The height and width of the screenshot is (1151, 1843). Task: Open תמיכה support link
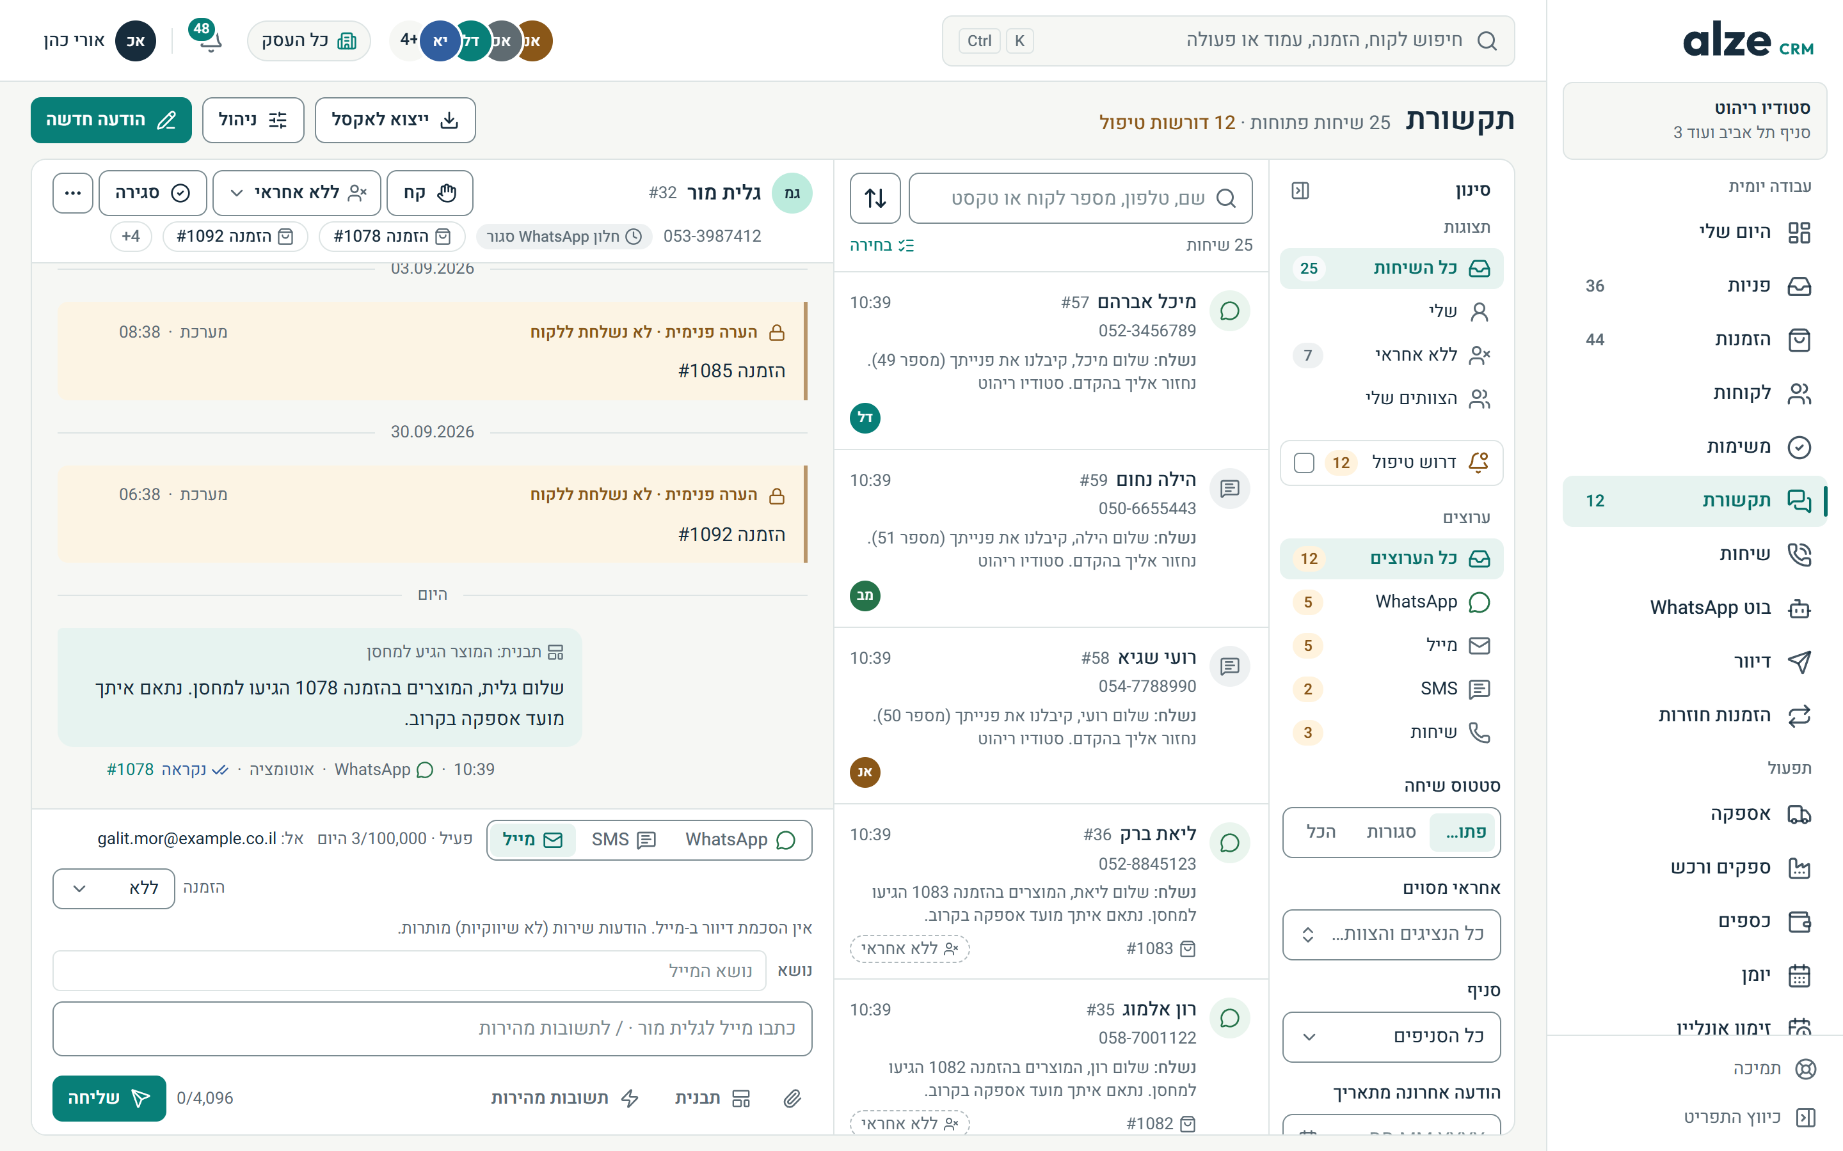tap(1774, 1069)
